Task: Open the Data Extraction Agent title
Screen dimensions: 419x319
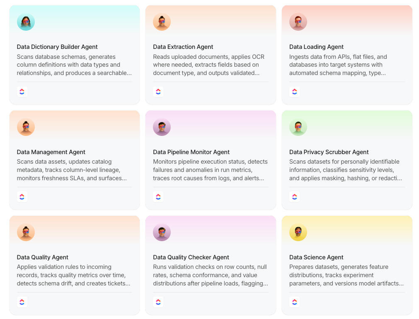Action: click(183, 47)
